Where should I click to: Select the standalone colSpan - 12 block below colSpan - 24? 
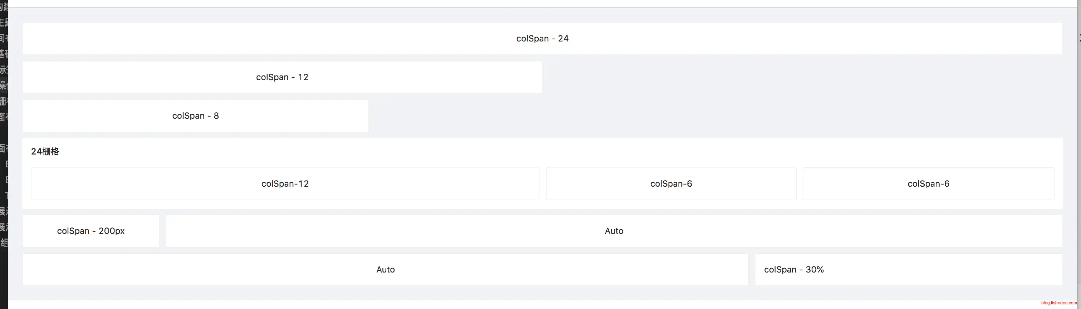282,77
